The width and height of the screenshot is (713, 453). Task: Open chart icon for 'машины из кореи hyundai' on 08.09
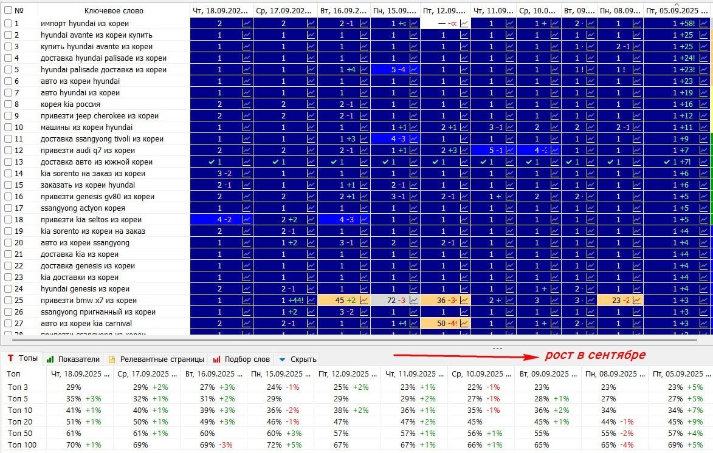point(636,128)
